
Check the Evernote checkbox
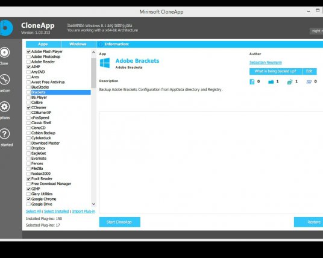(29, 159)
